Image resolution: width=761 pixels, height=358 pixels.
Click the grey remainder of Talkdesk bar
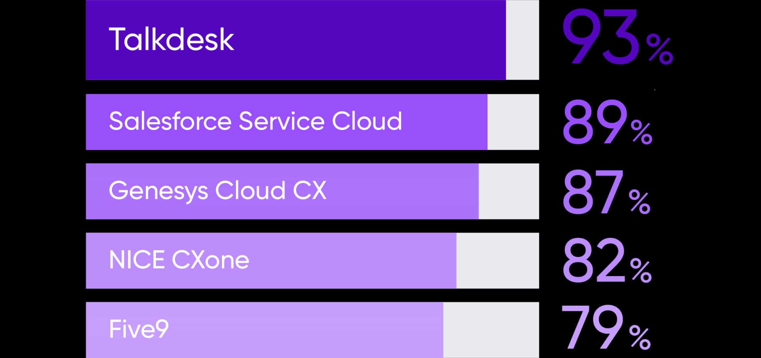[x=522, y=40]
